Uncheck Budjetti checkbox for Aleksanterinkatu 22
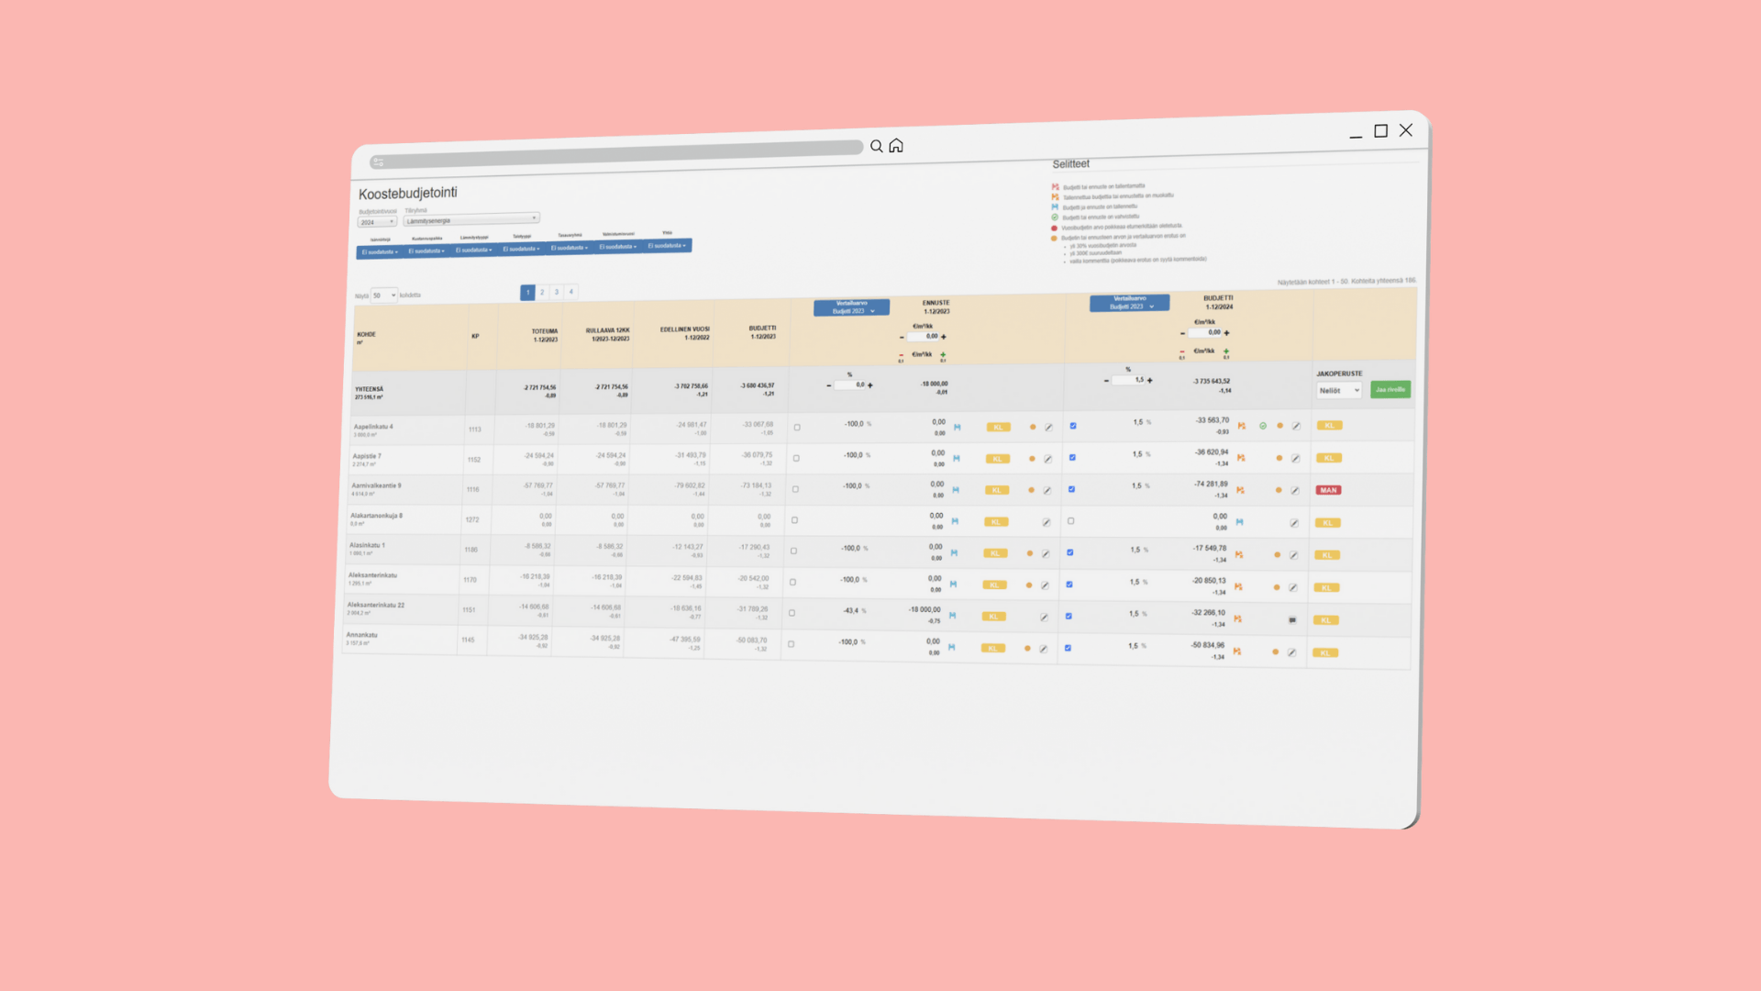This screenshot has height=991, width=1761. click(x=1069, y=616)
